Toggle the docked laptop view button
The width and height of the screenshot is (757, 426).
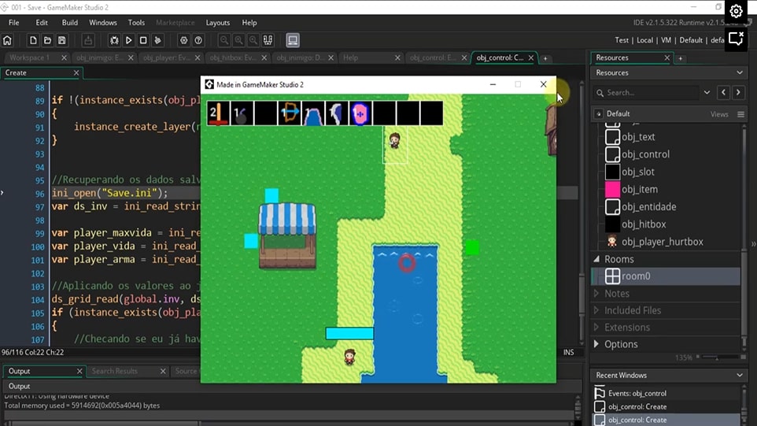coord(293,40)
